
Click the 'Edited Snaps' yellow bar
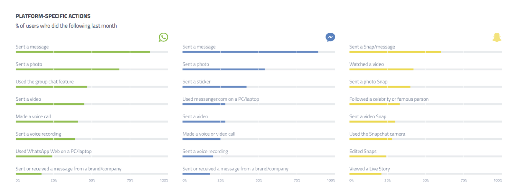point(368,156)
